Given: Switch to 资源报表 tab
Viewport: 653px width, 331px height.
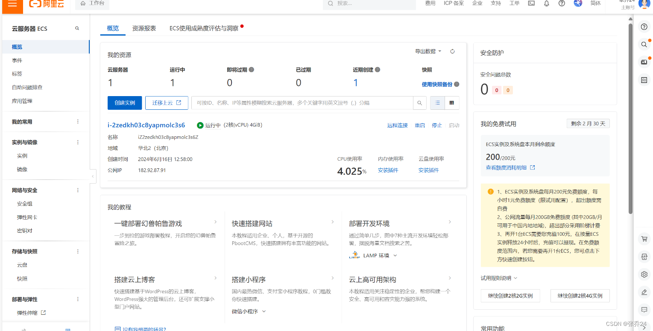Looking at the screenshot, I should [x=144, y=28].
